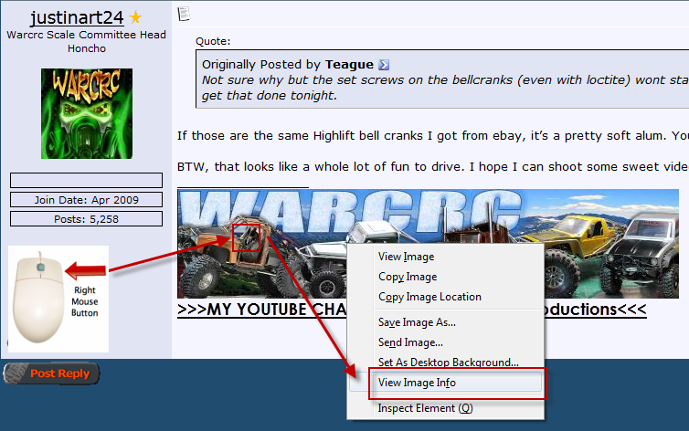Click the quoted Teague message text
Screen dimensions: 689x431
coord(445,88)
